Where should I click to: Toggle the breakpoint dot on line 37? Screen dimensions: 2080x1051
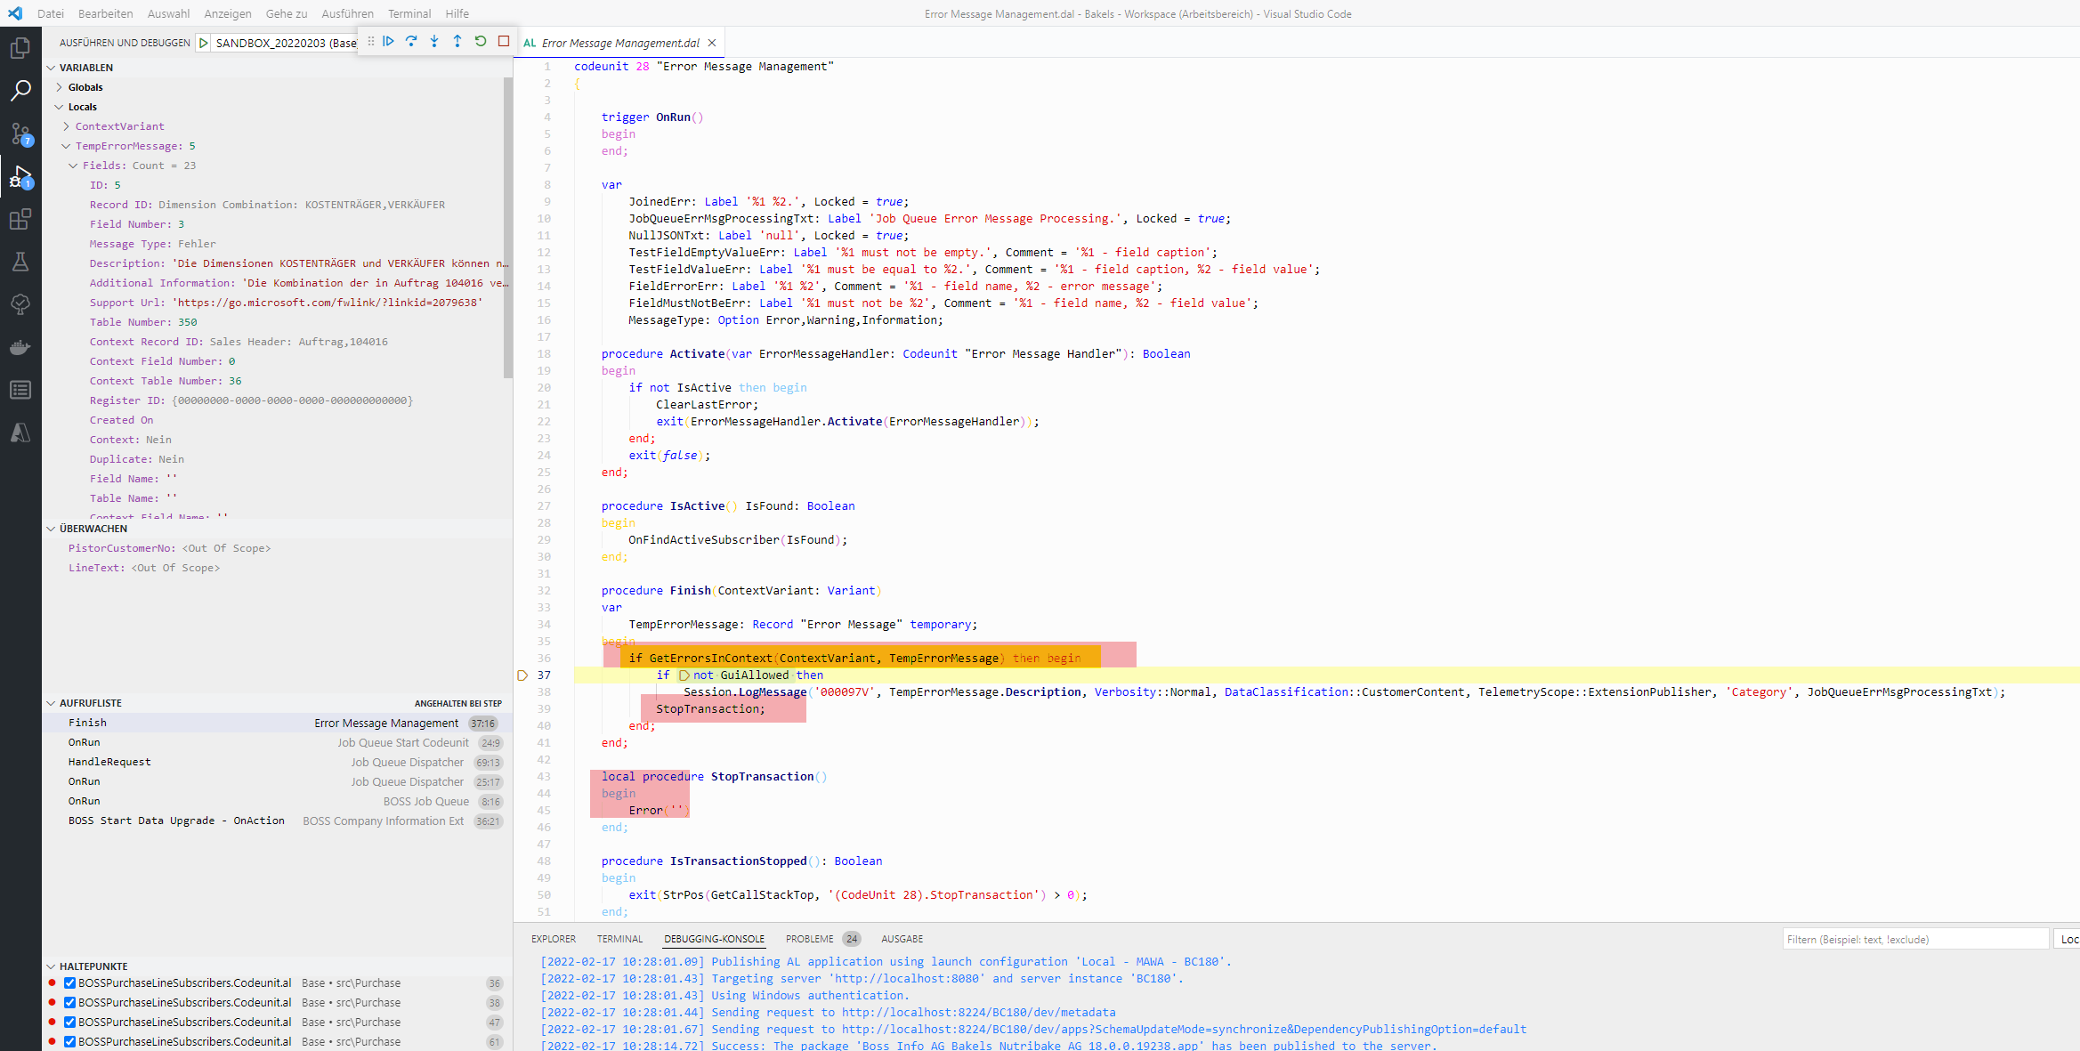tap(523, 675)
